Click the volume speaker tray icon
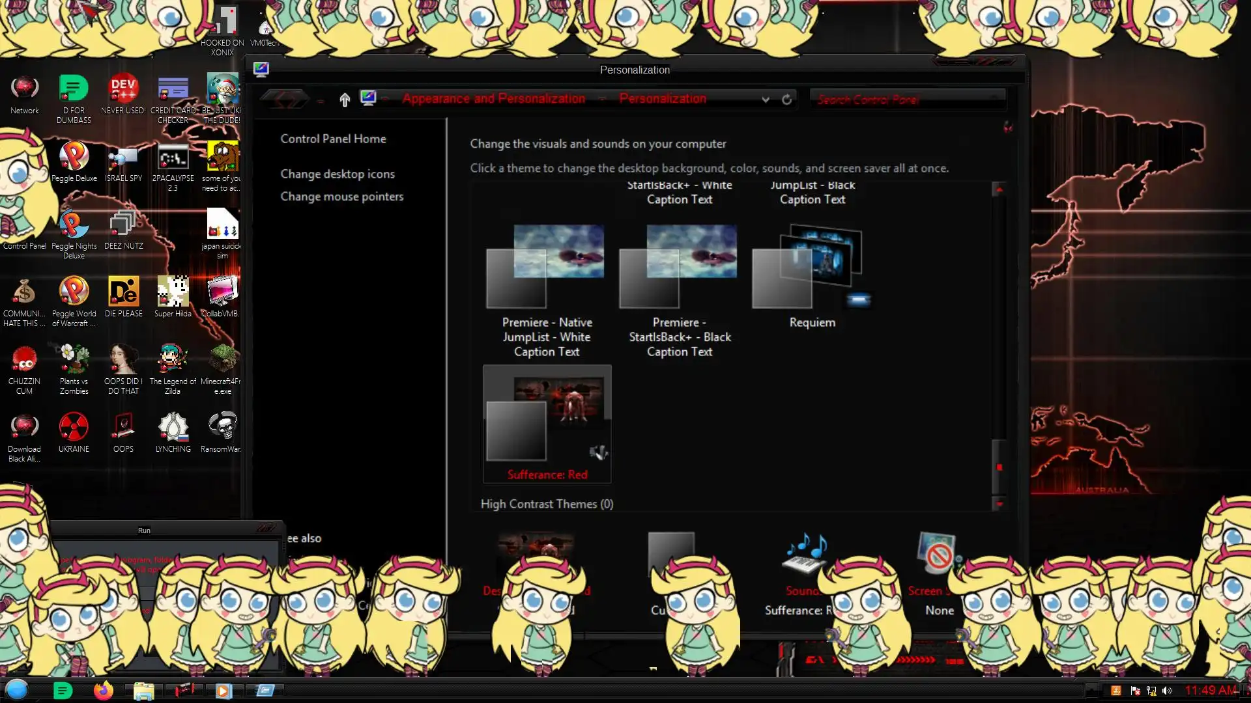1251x703 pixels. coord(1167,691)
